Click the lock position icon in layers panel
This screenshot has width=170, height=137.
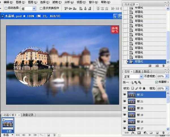click(x=140, y=88)
